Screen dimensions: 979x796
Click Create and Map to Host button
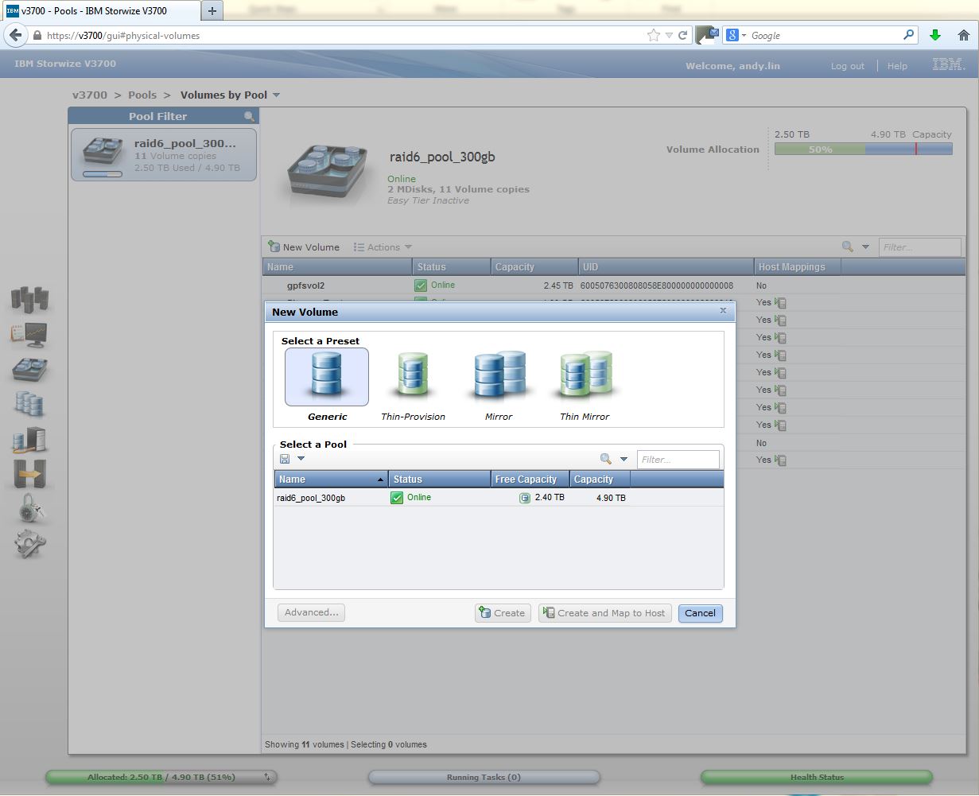click(604, 612)
